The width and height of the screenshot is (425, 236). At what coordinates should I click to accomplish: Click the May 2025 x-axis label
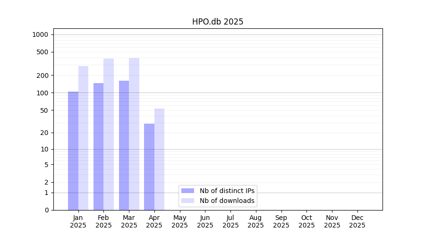coord(179,221)
